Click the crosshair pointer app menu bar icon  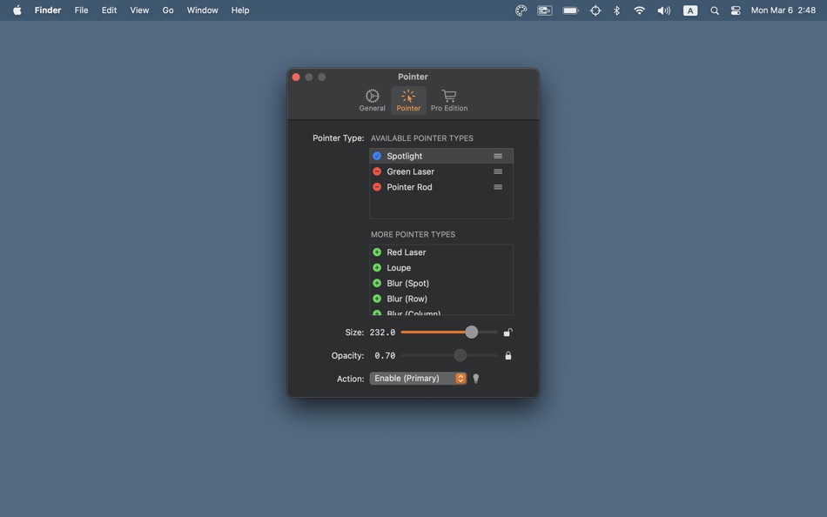595,10
